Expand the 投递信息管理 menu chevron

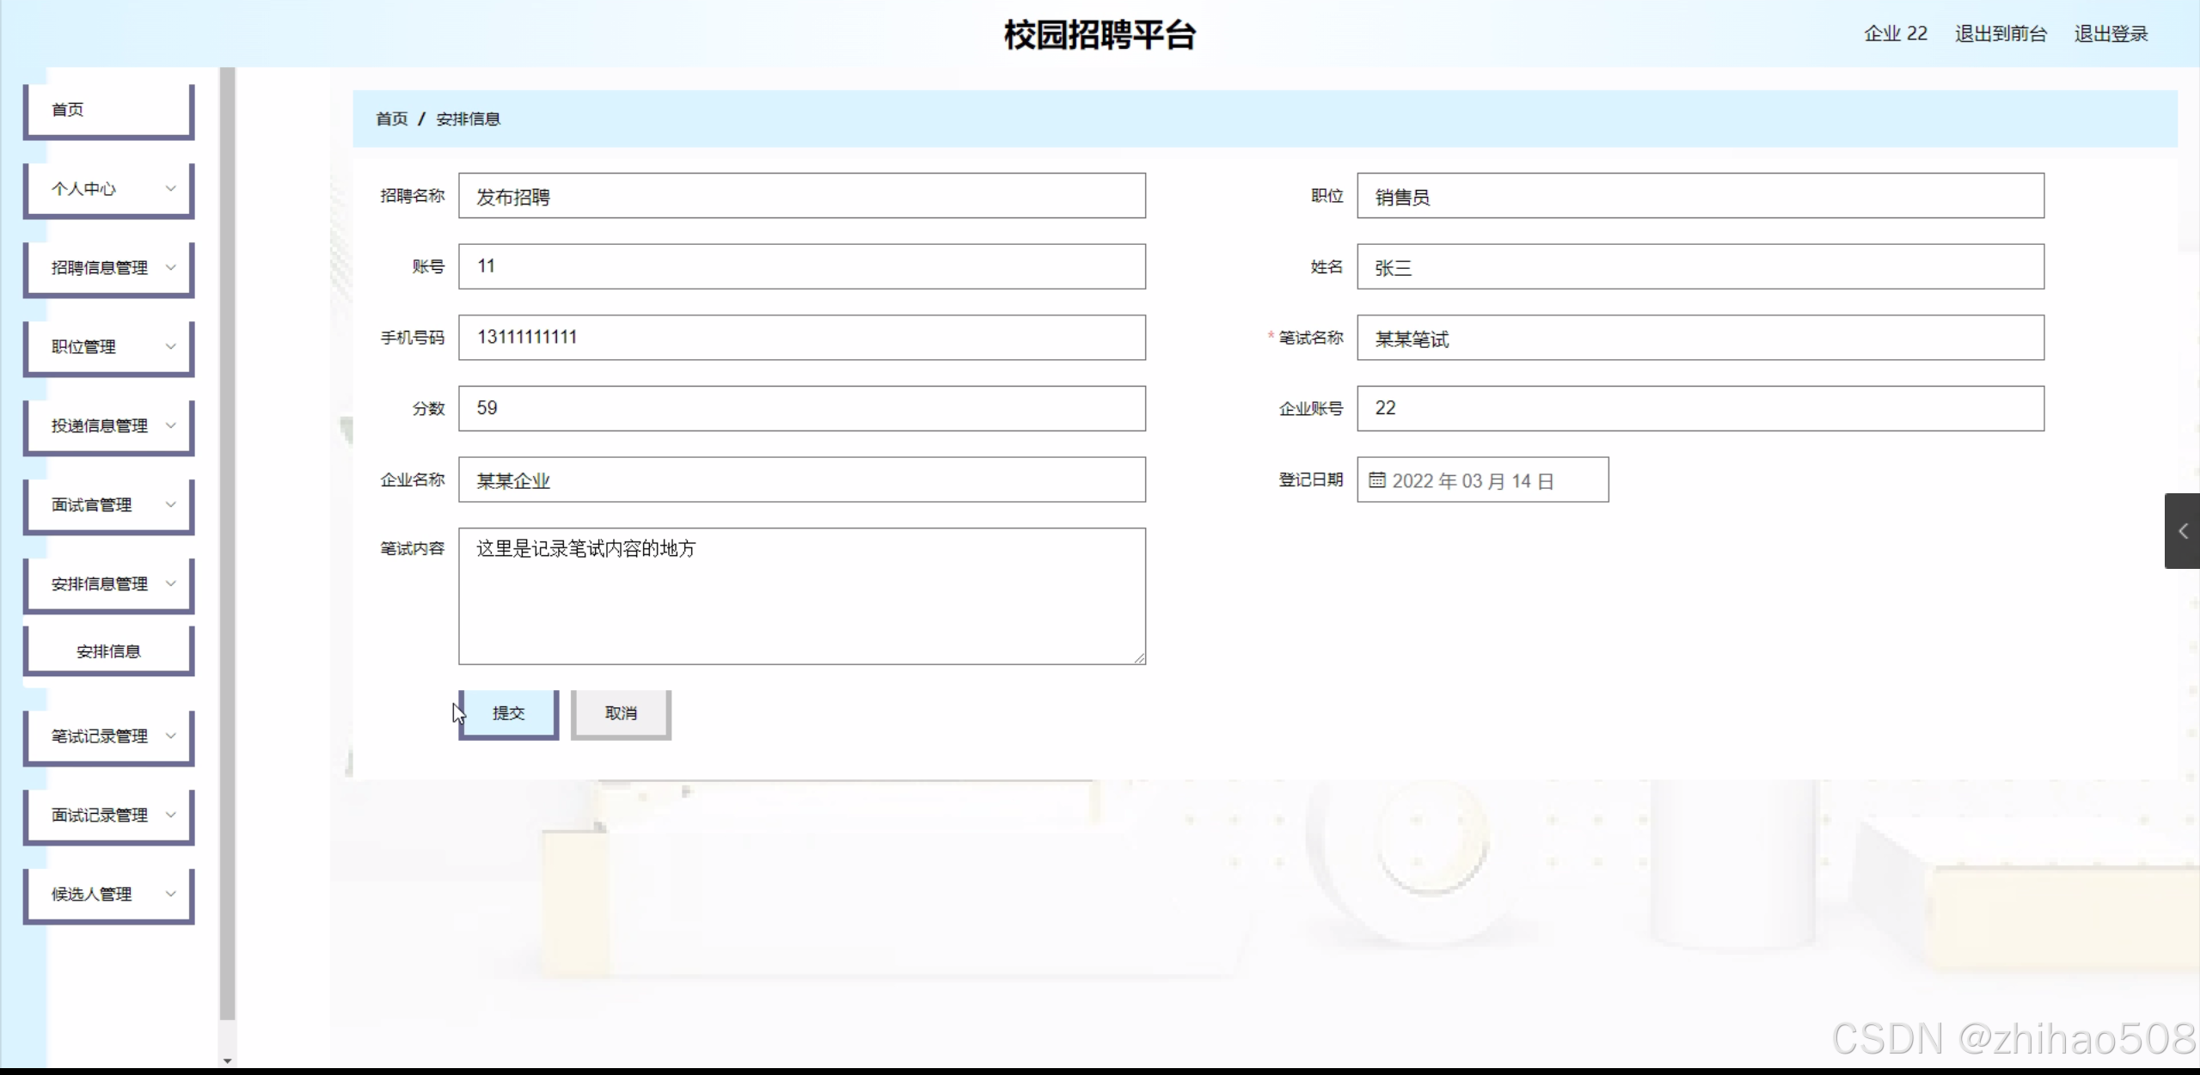(x=170, y=426)
